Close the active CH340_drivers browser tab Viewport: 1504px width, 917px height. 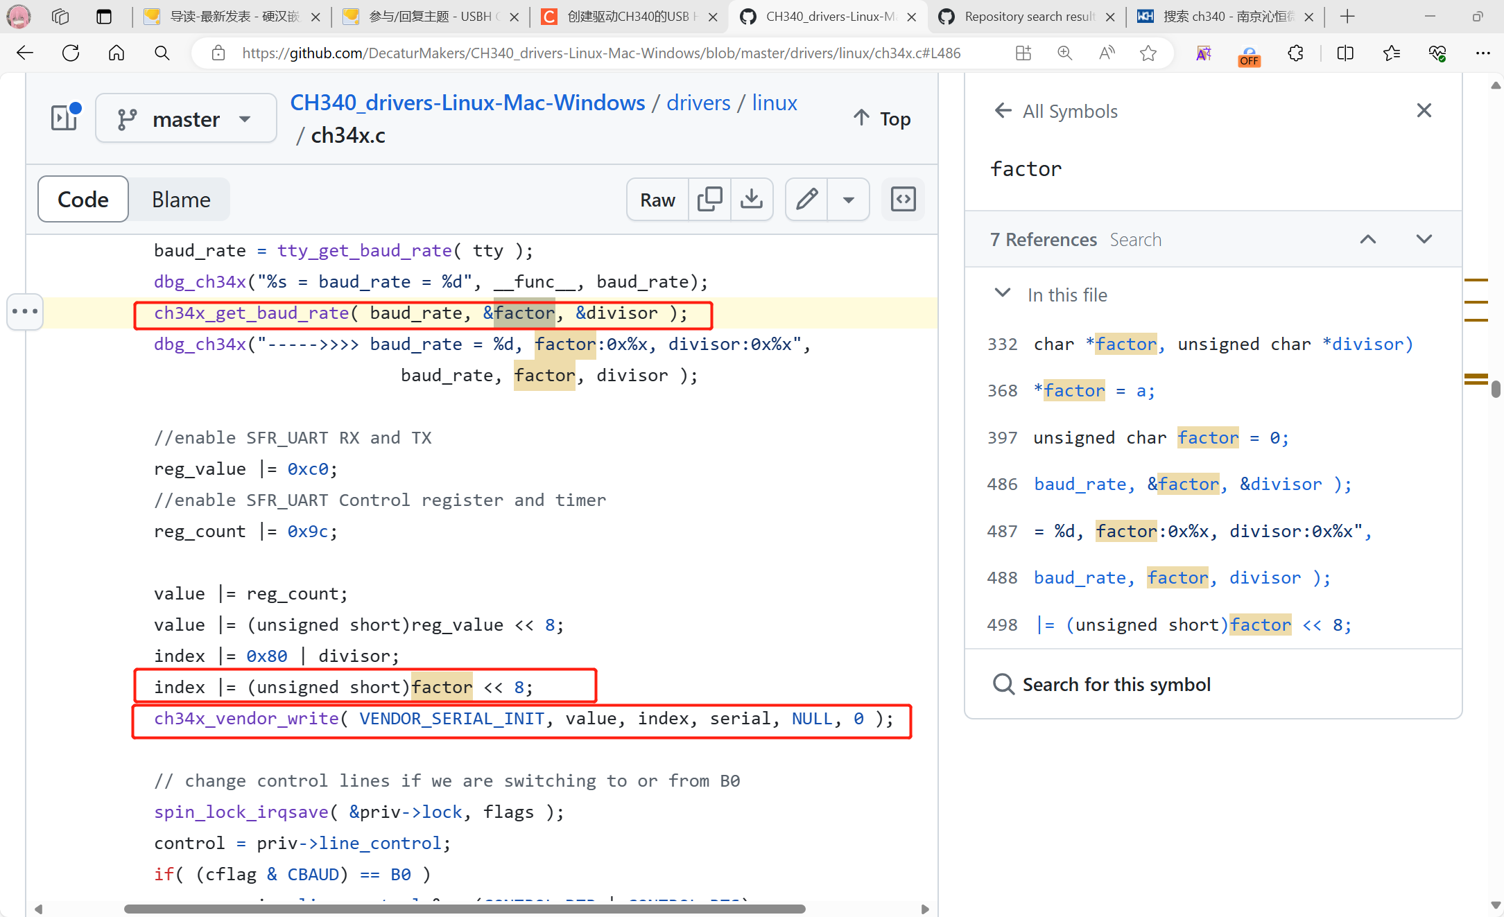point(912,17)
